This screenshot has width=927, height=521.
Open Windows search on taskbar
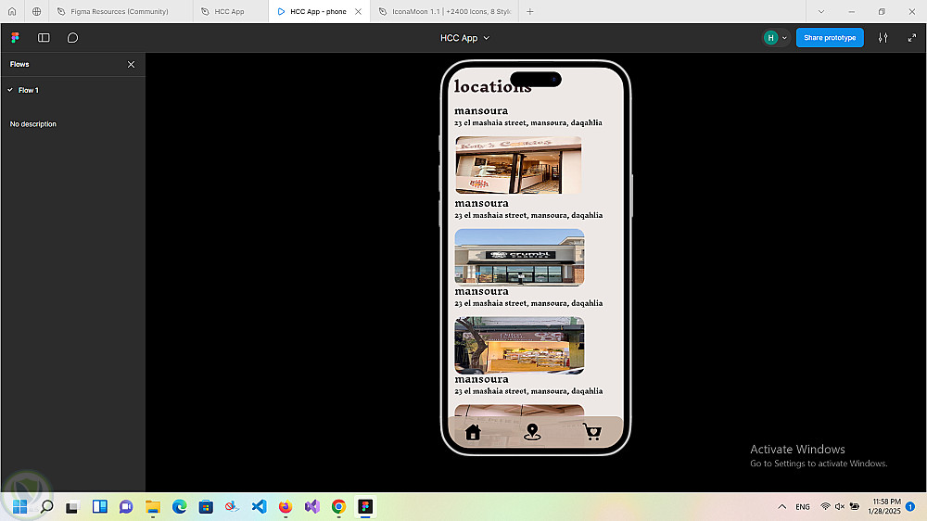coord(46,507)
